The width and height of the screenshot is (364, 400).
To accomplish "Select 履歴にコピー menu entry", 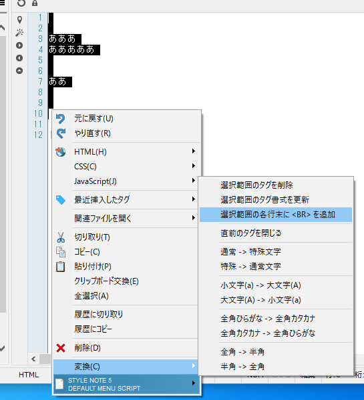I will click(127, 329).
